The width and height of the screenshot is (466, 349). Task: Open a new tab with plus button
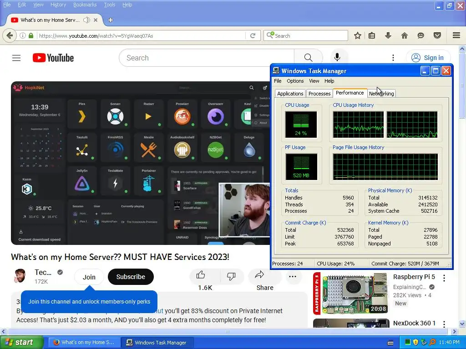[x=111, y=20]
